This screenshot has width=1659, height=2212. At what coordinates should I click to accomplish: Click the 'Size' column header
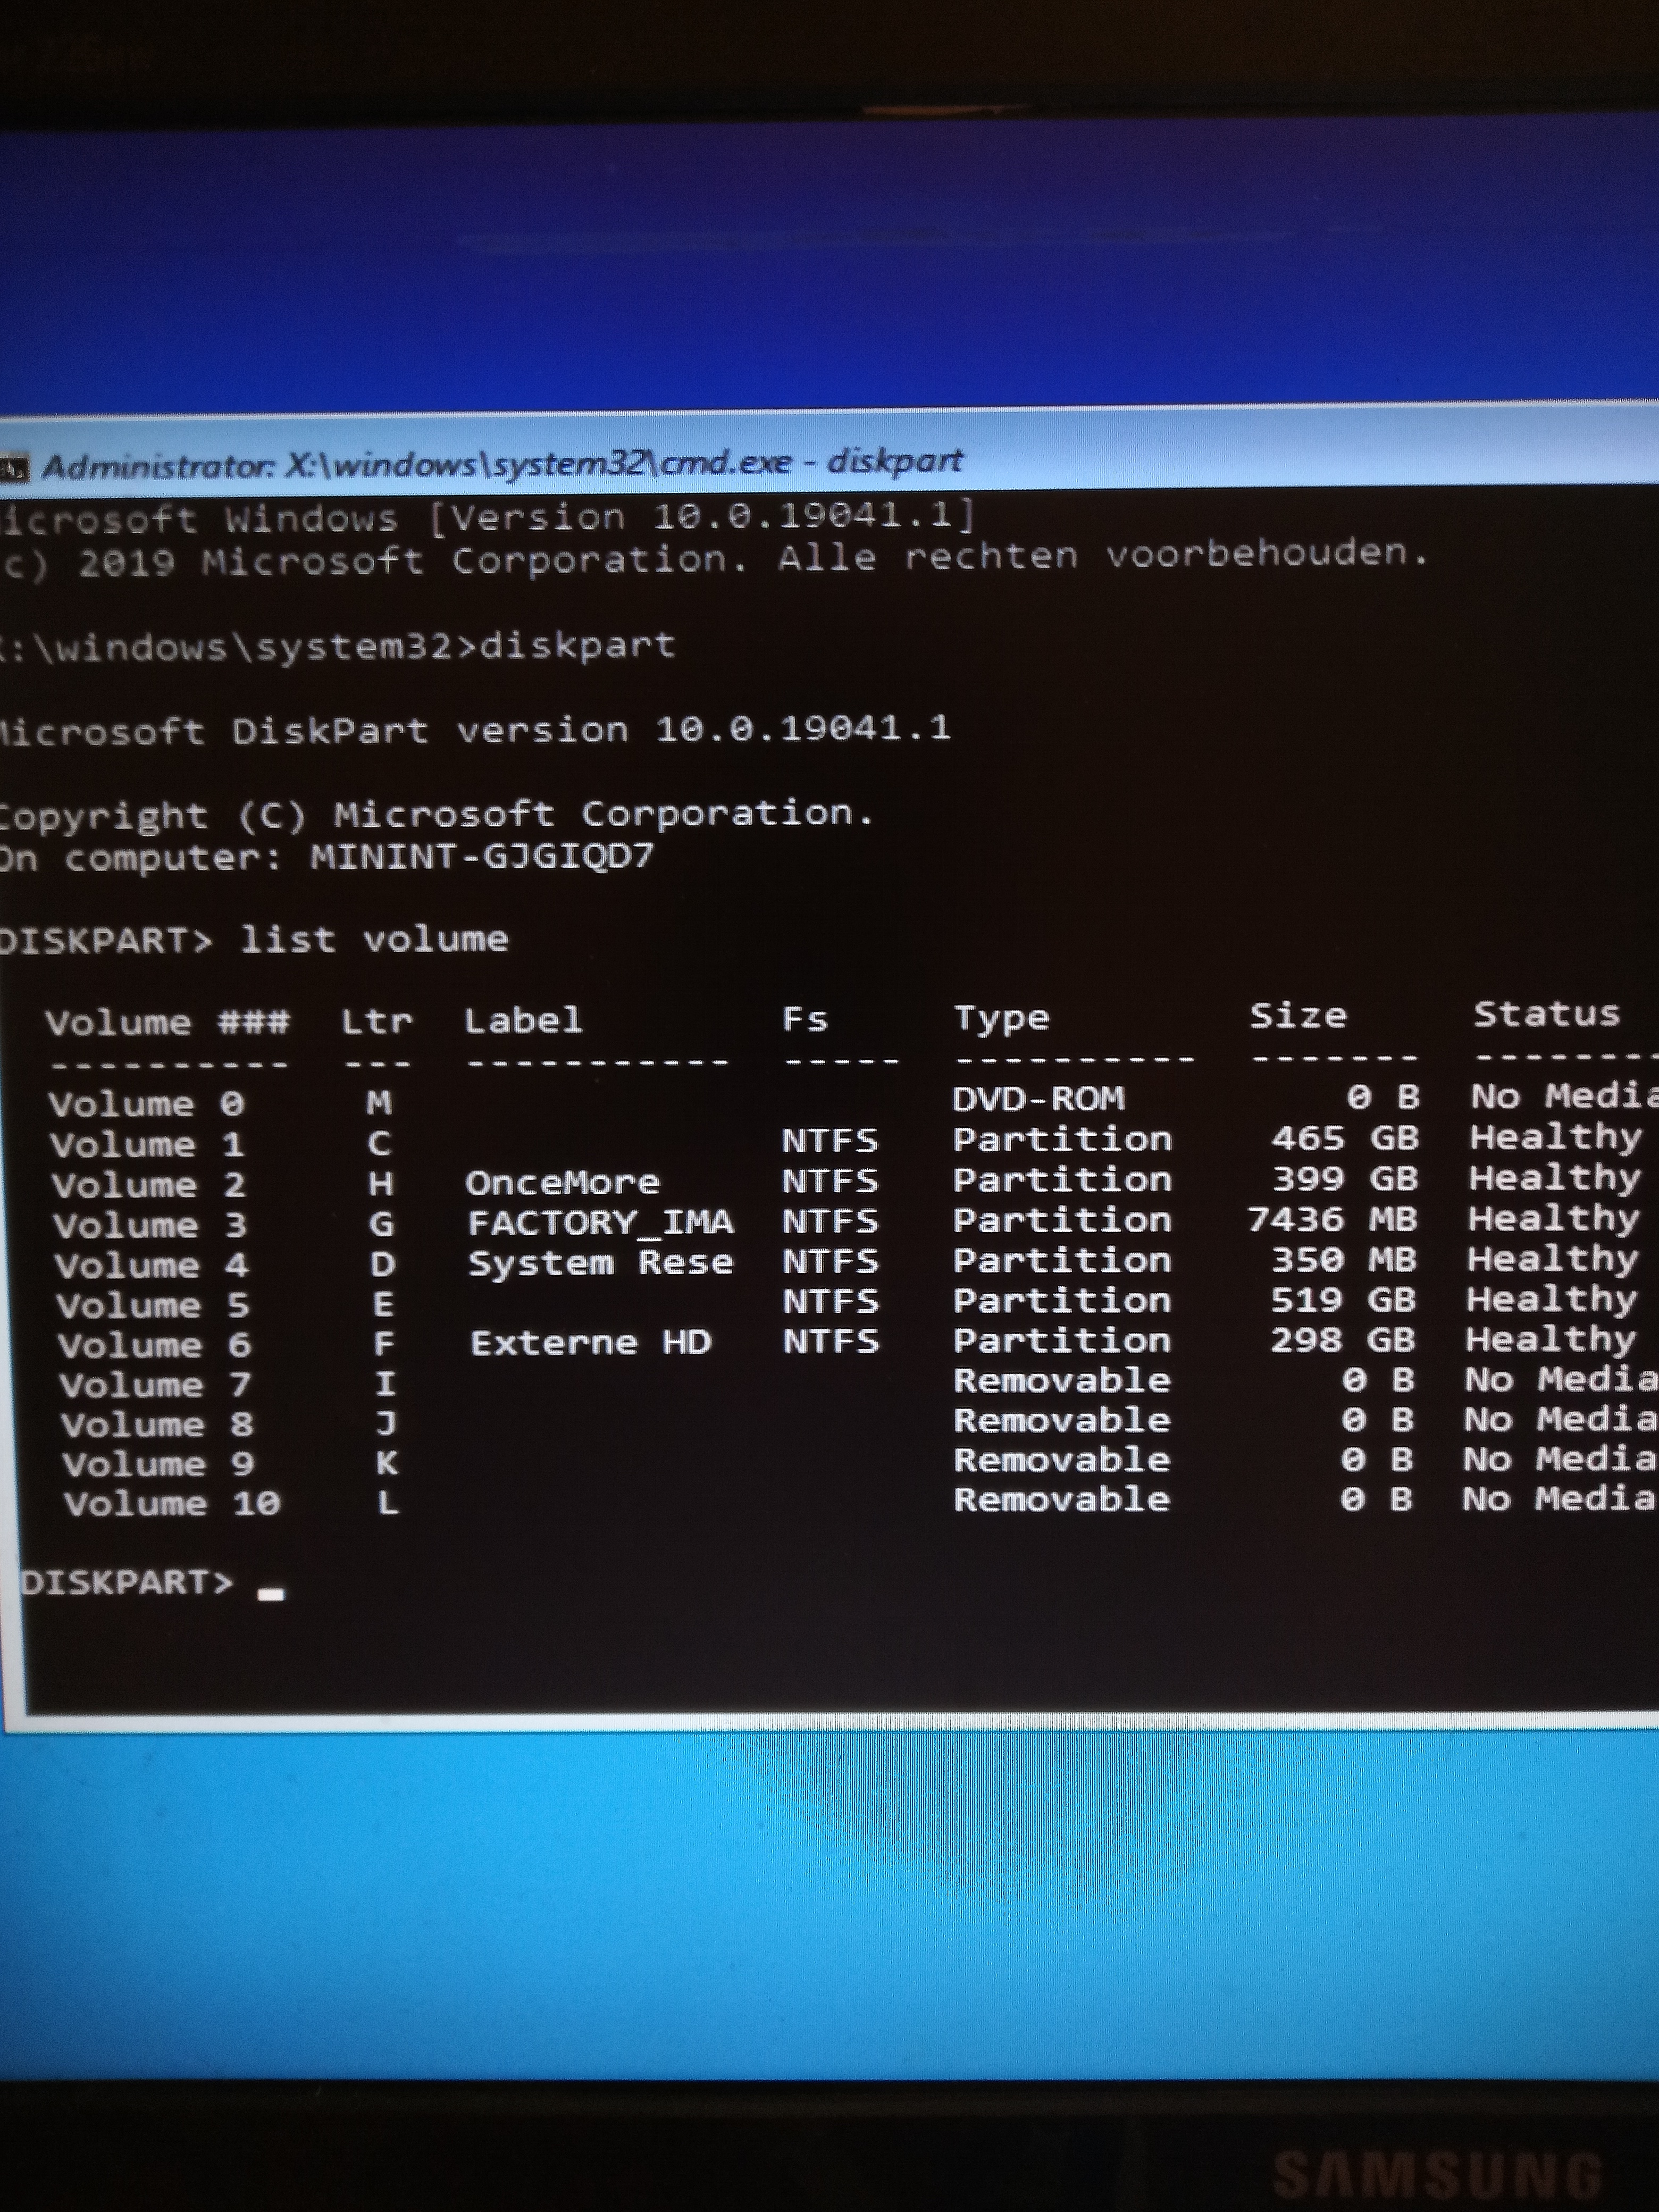1298,1016
